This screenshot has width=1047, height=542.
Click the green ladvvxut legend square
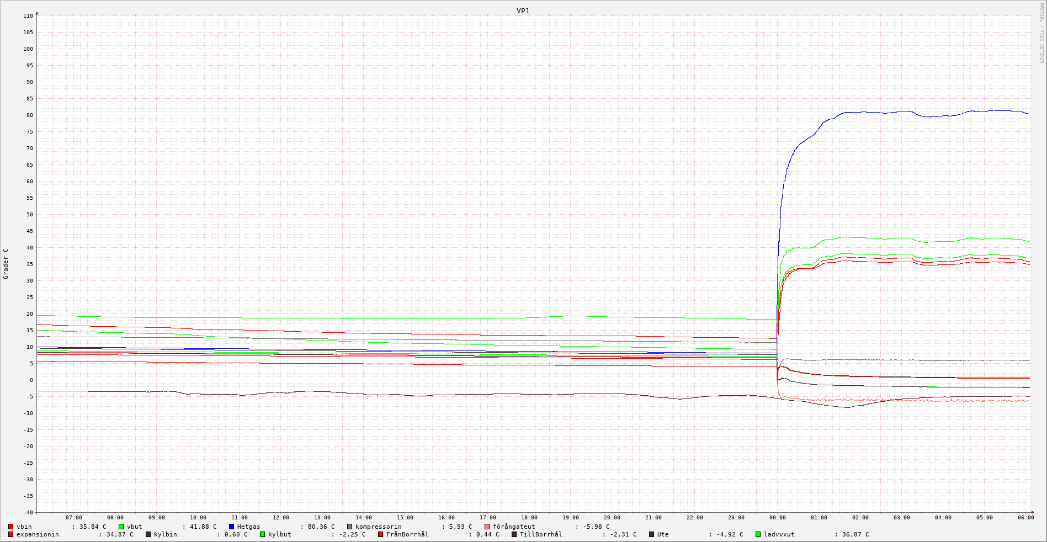click(x=758, y=534)
